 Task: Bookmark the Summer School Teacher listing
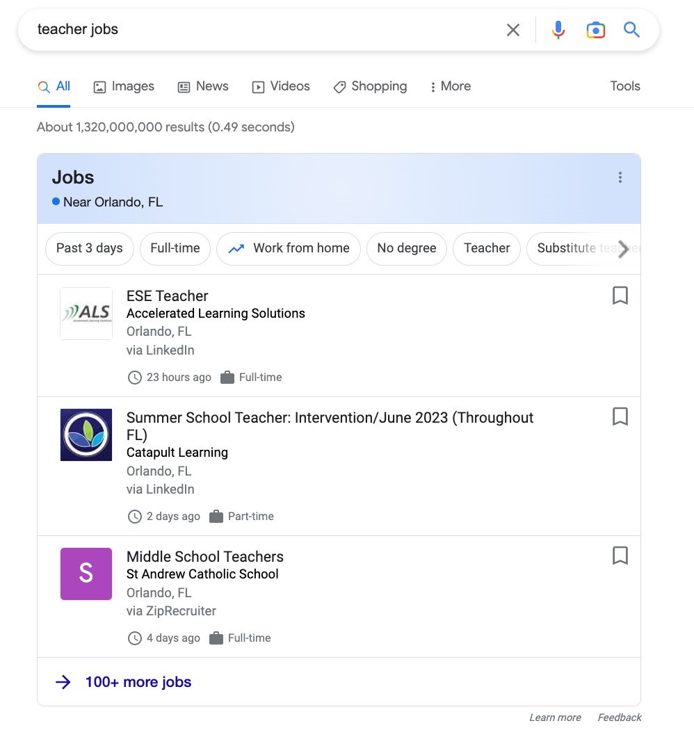(x=620, y=416)
